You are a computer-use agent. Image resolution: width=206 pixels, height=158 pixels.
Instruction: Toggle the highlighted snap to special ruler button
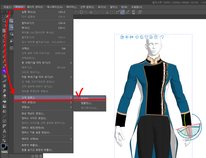tap(123, 12)
